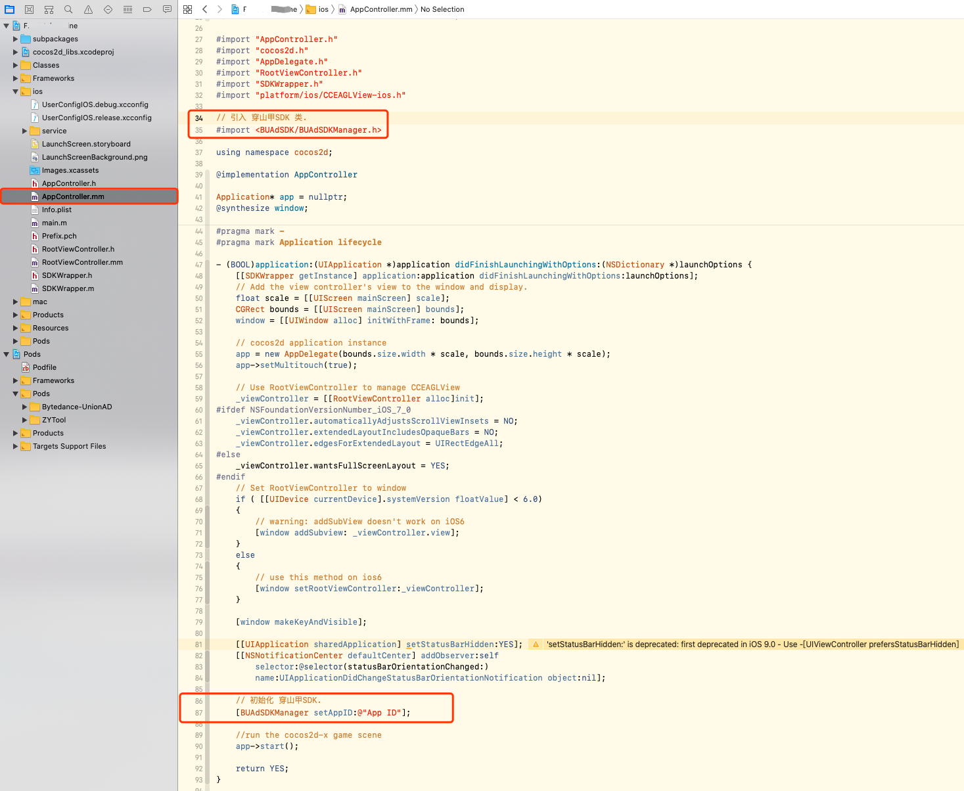The image size is (964, 791).
Task: Open the Report navigator icon
Action: coord(167,9)
